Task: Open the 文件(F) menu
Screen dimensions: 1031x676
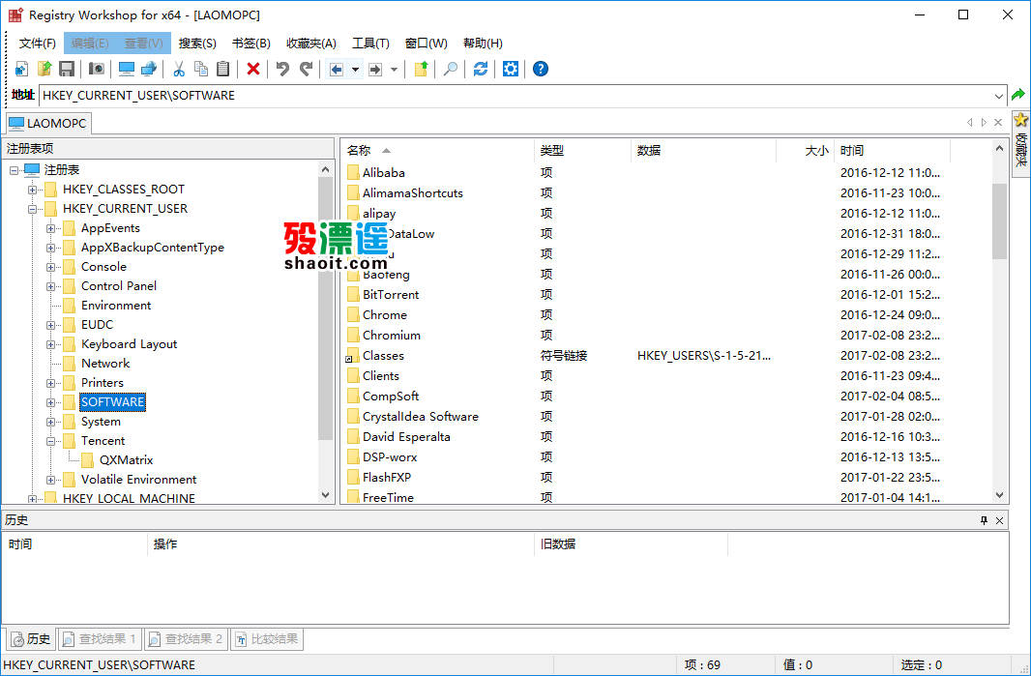Action: tap(37, 44)
